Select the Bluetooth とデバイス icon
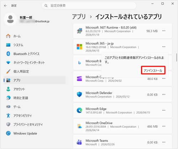The width and height of the screenshot is (178, 149). click(8, 54)
